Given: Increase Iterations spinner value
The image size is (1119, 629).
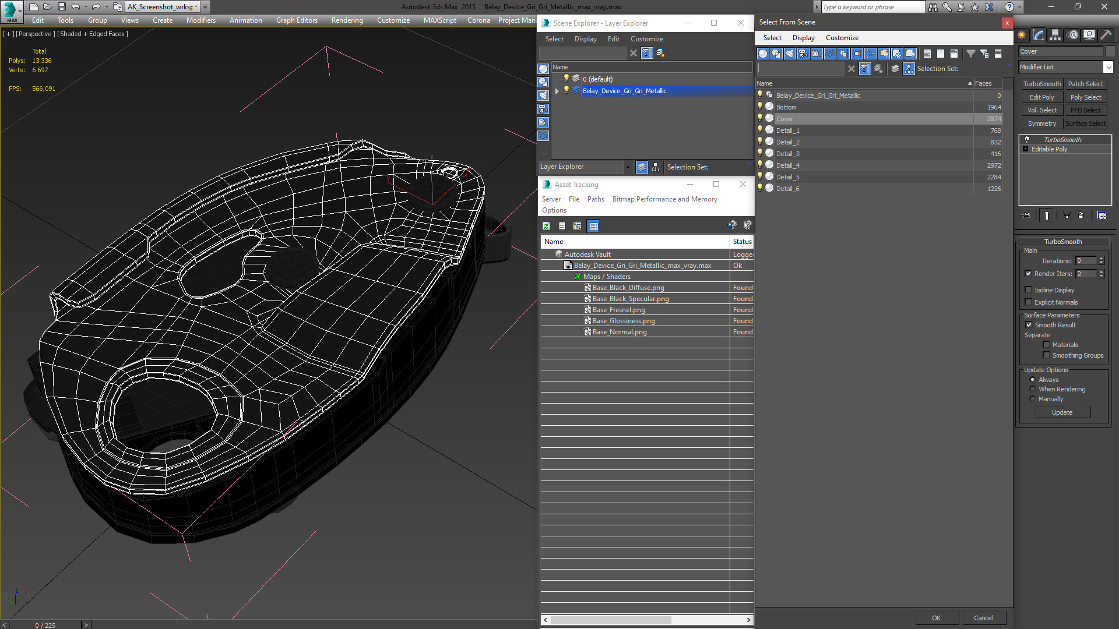Looking at the screenshot, I should 1101,259.
